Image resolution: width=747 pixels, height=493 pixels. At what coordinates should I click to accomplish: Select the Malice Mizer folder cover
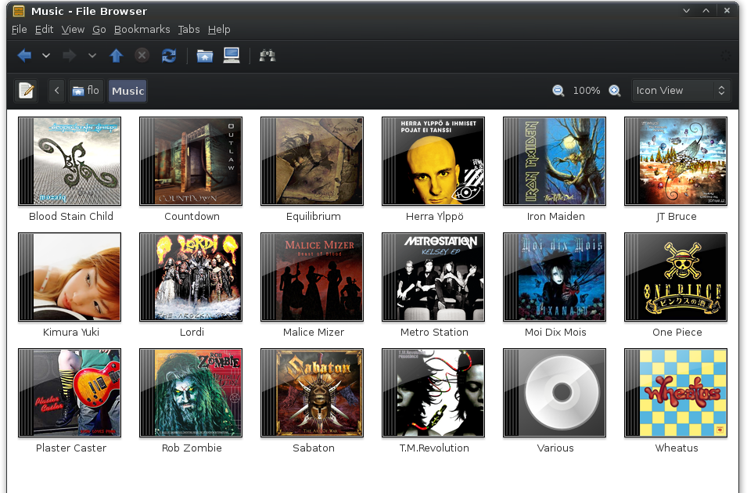312,277
